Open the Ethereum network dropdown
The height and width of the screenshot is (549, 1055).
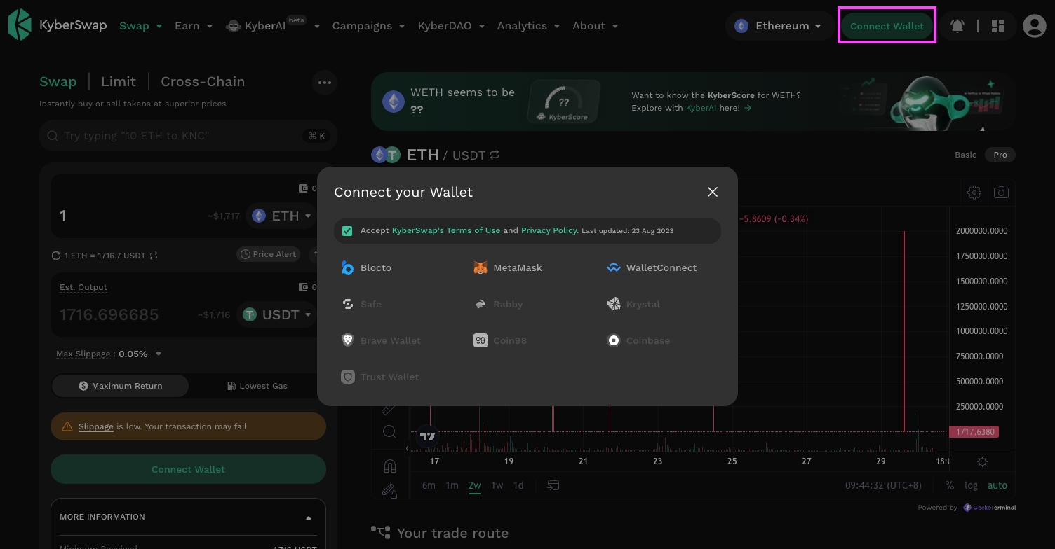pyautogui.click(x=778, y=26)
